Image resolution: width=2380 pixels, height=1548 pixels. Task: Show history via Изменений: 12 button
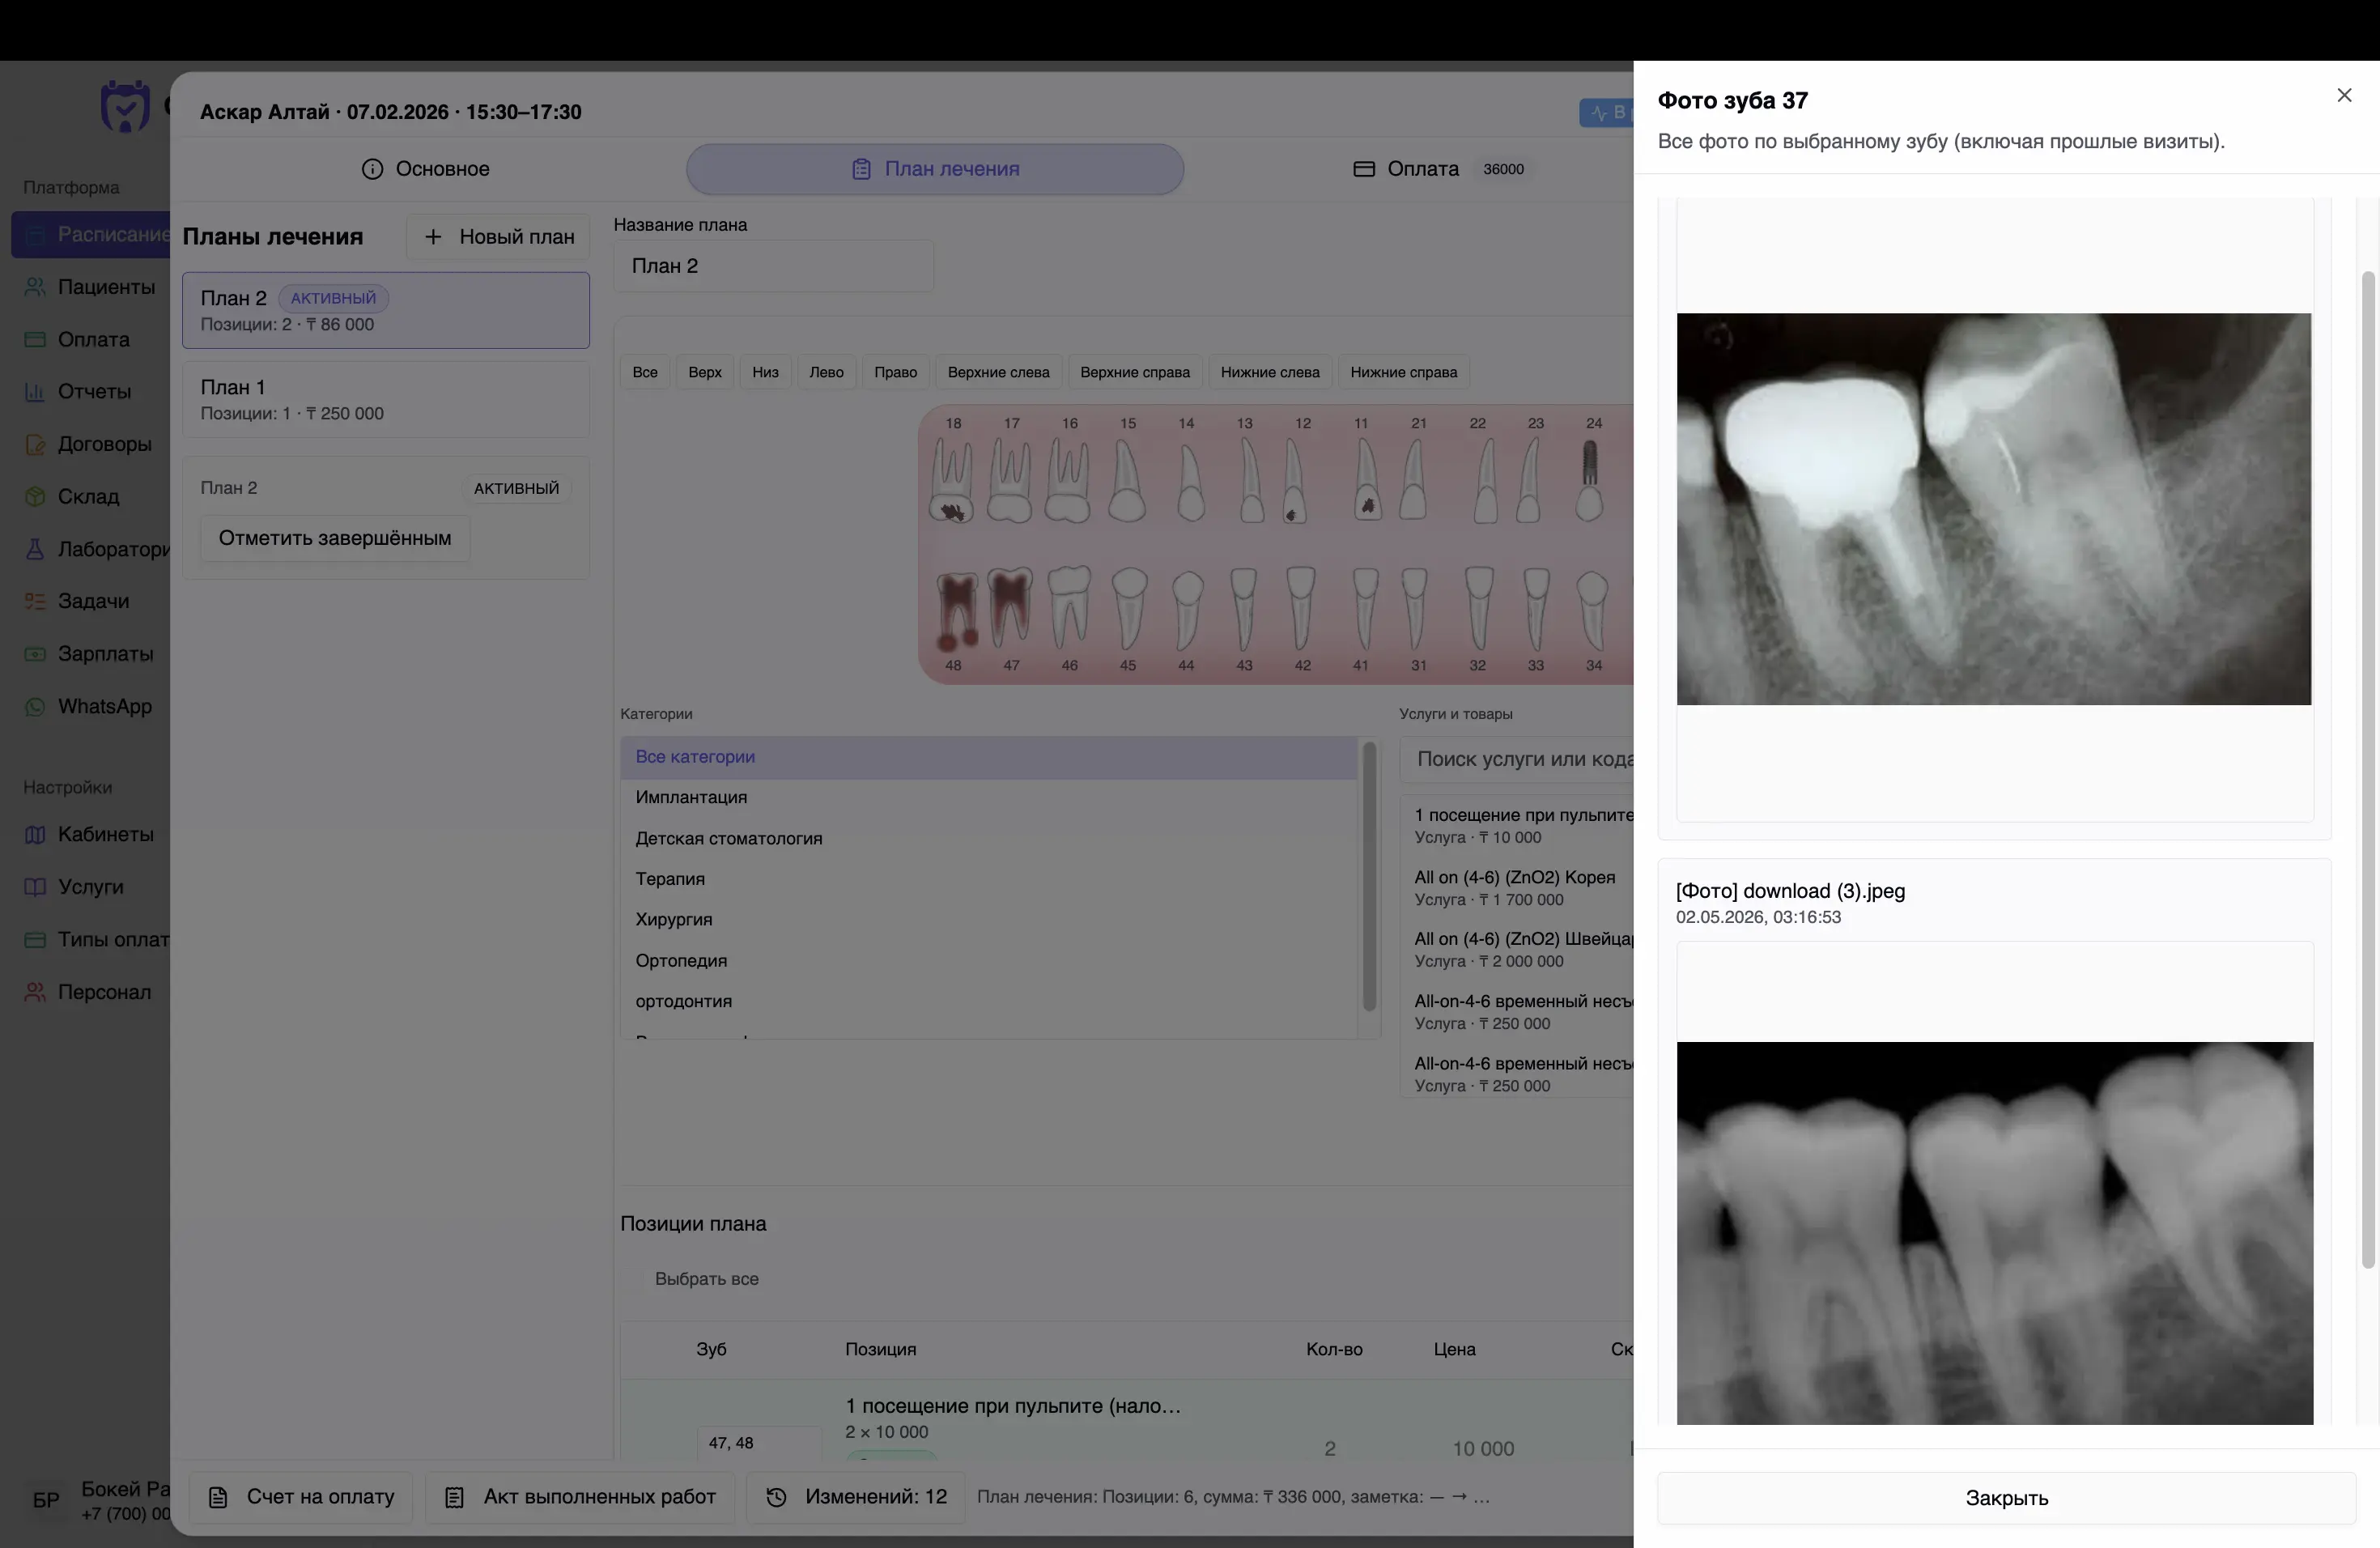(856, 1497)
